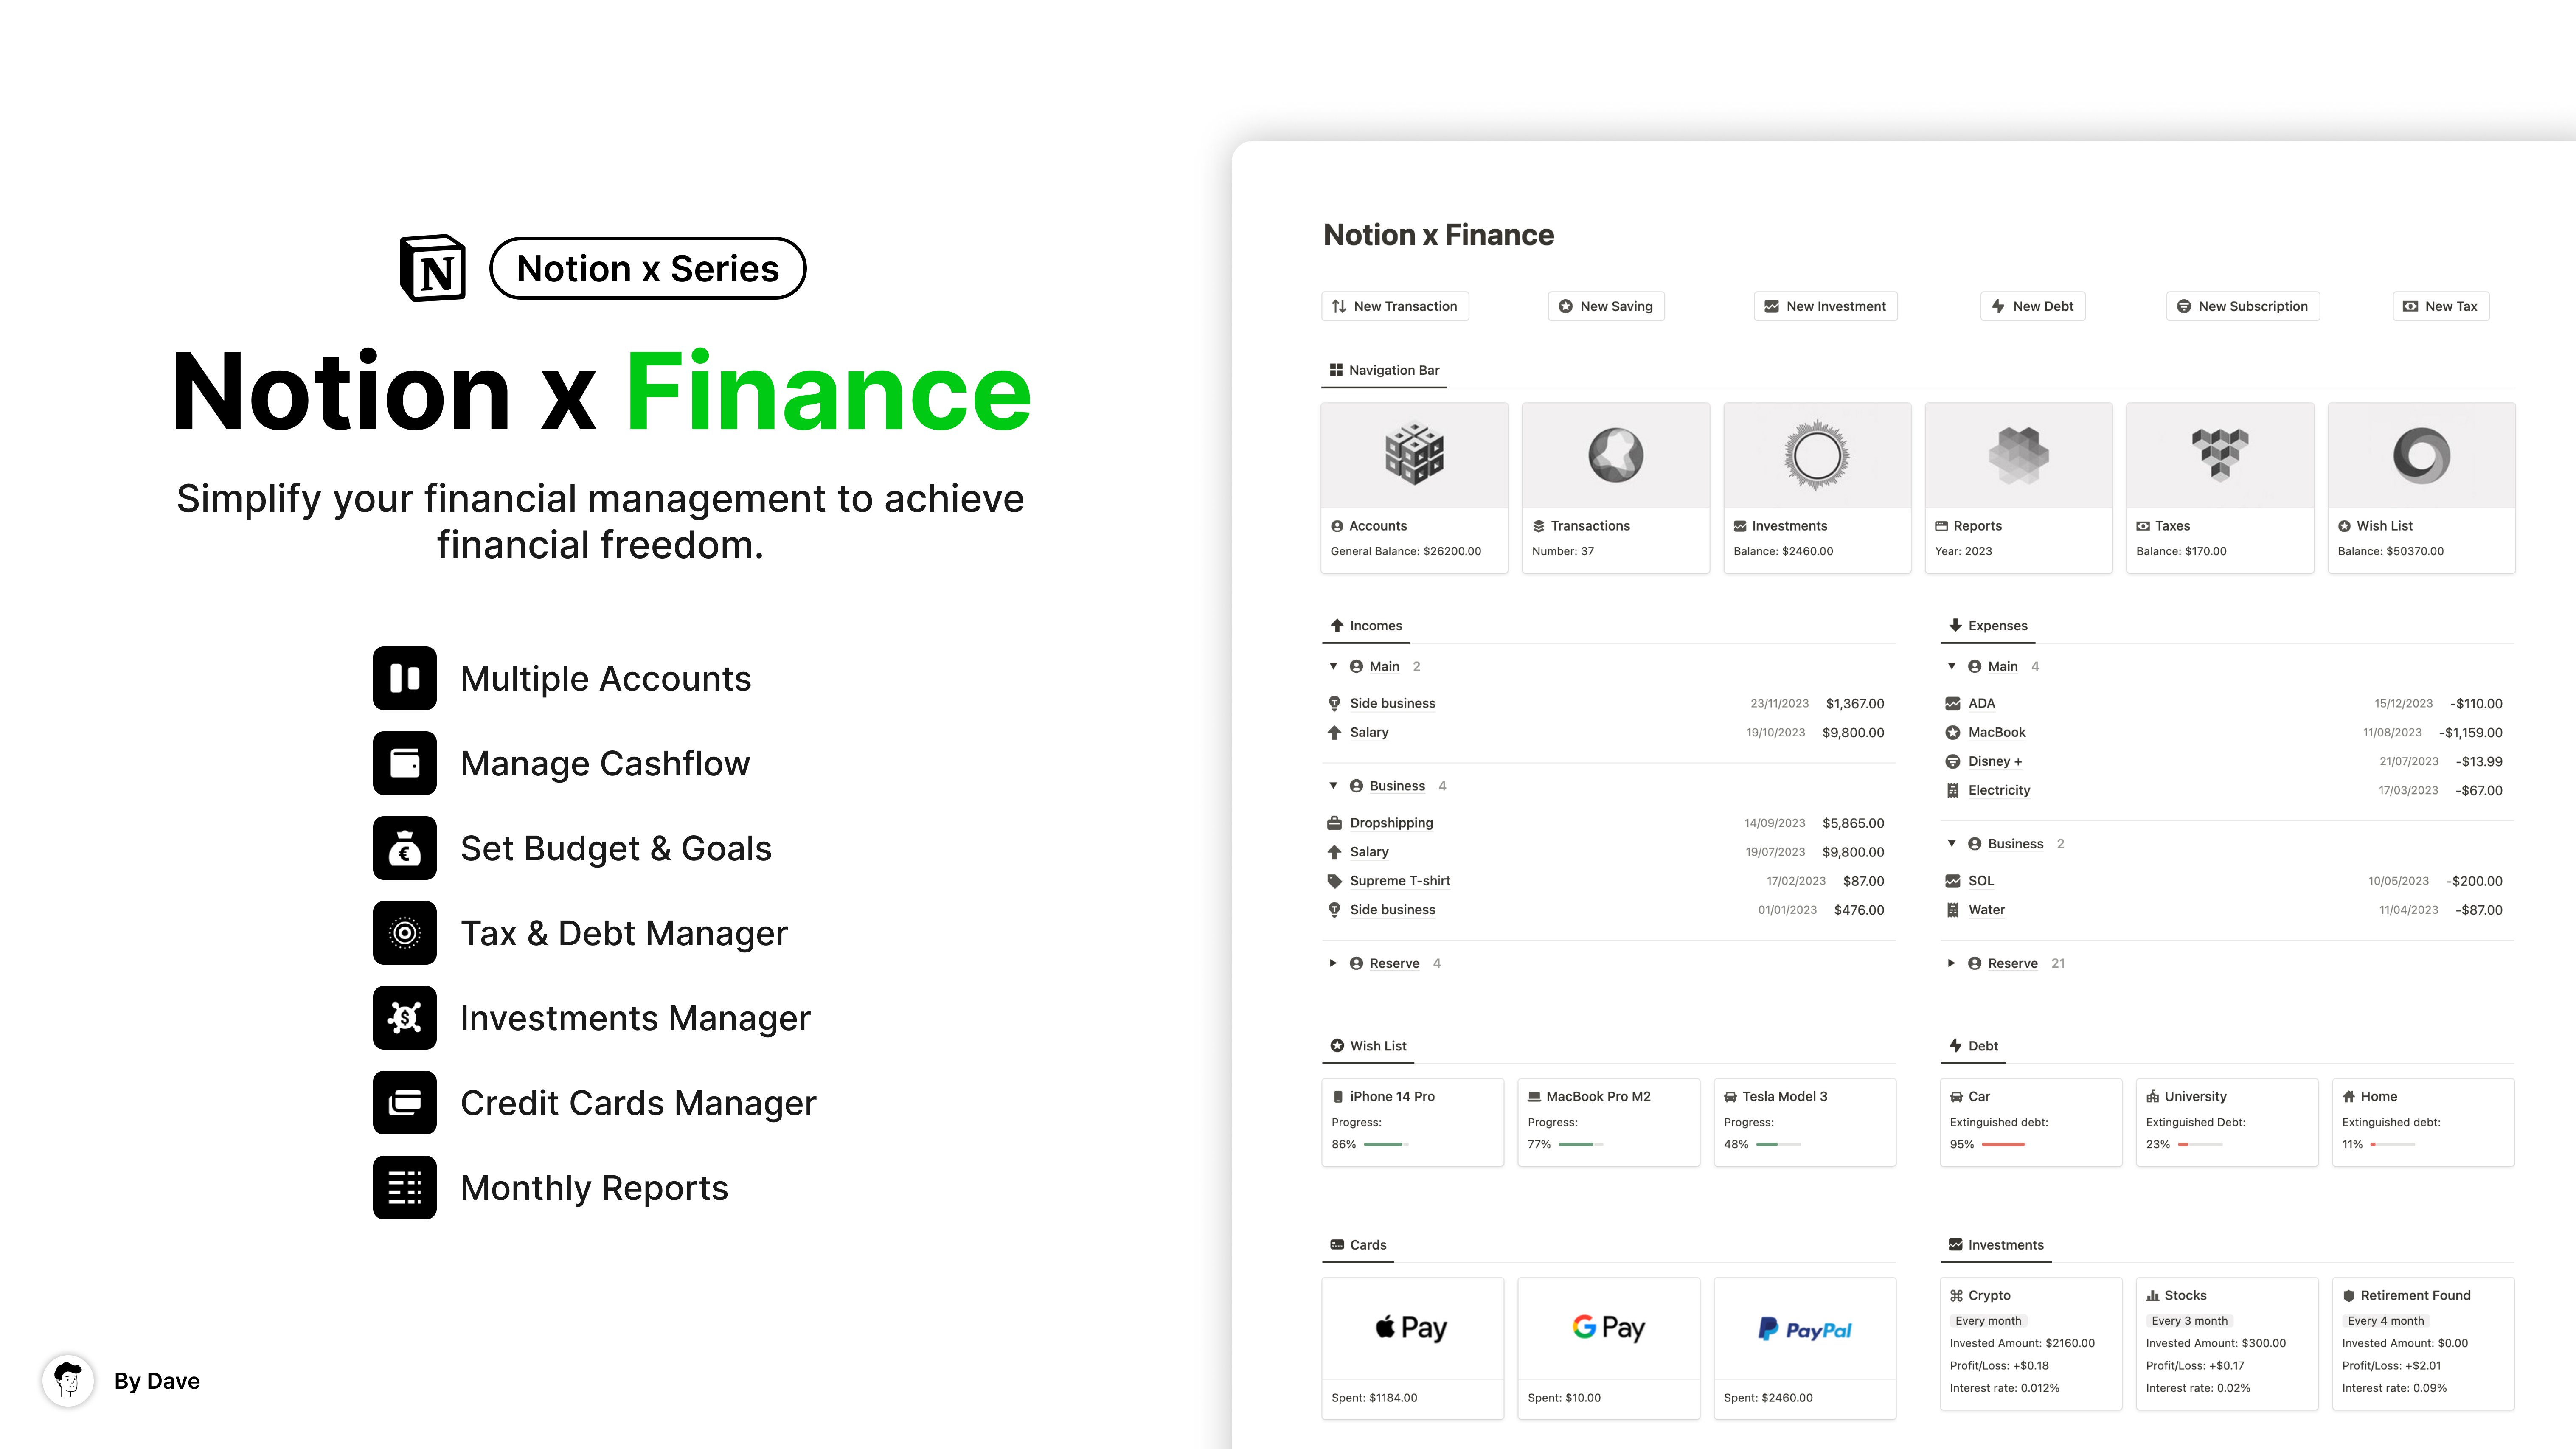Click the New Saving button
2576x1449 pixels.
click(x=1606, y=306)
